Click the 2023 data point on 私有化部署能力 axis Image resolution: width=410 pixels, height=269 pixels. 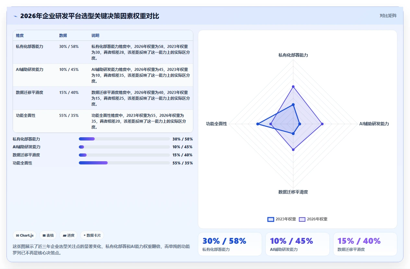[x=293, y=105]
